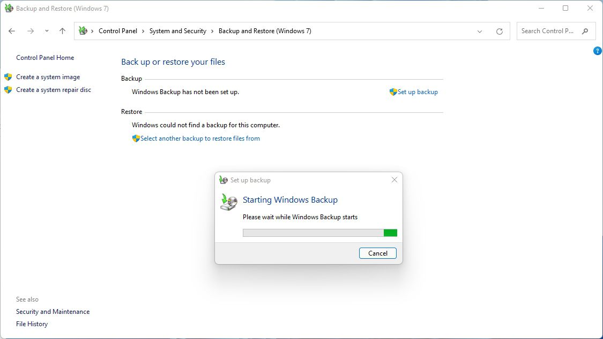
Task: Click the backup disc drive icon in dialog
Action: pos(228,202)
